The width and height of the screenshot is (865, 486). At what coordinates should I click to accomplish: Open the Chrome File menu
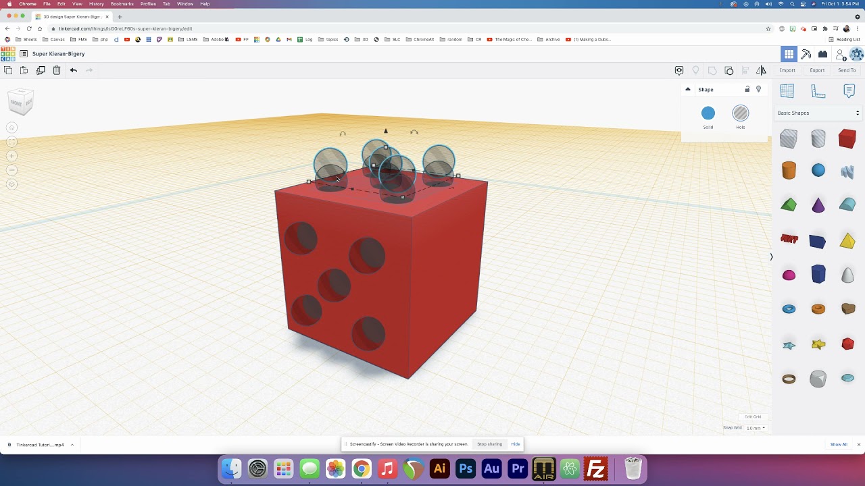(47, 4)
